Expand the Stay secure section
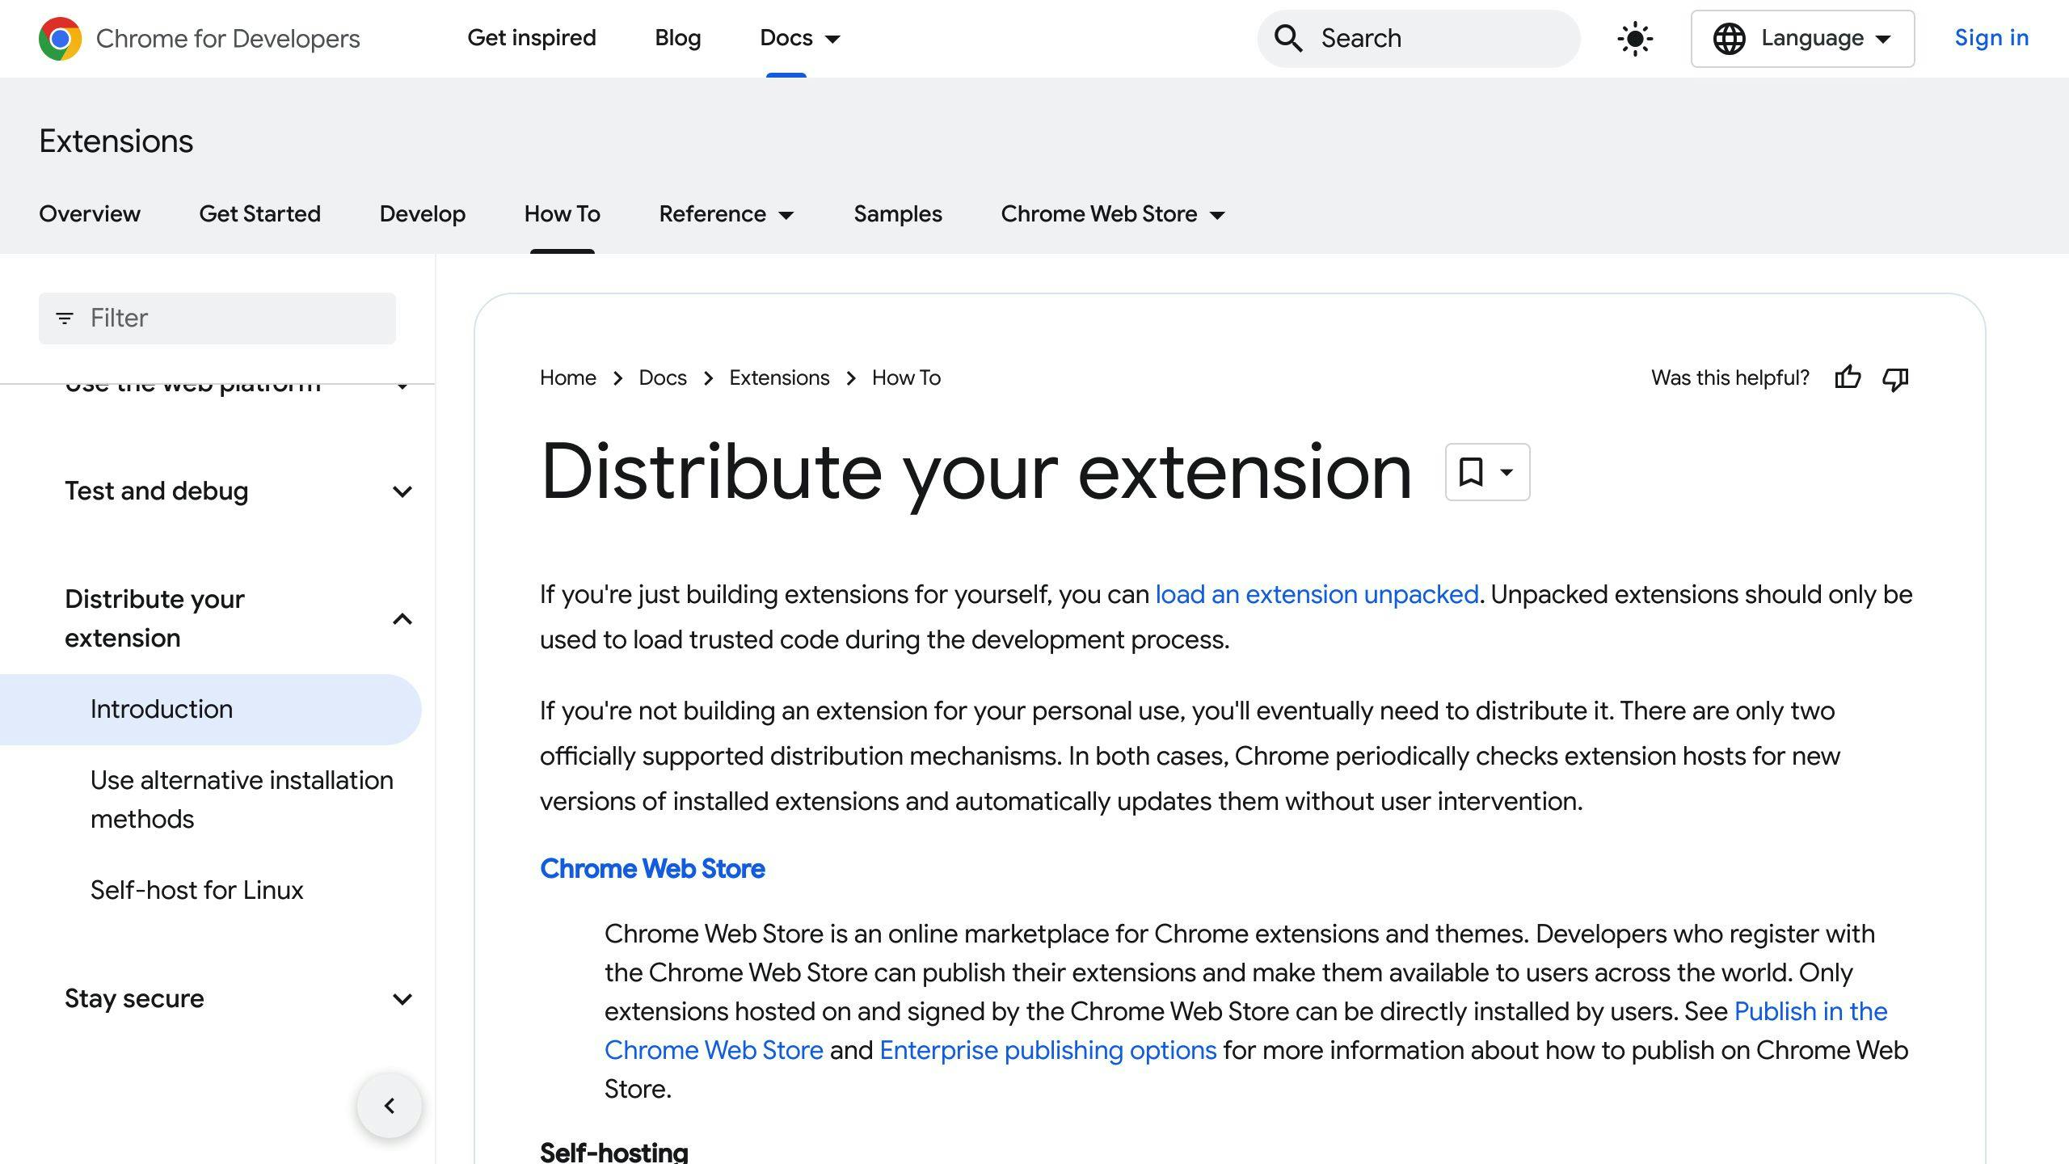This screenshot has width=2069, height=1164. point(402,999)
